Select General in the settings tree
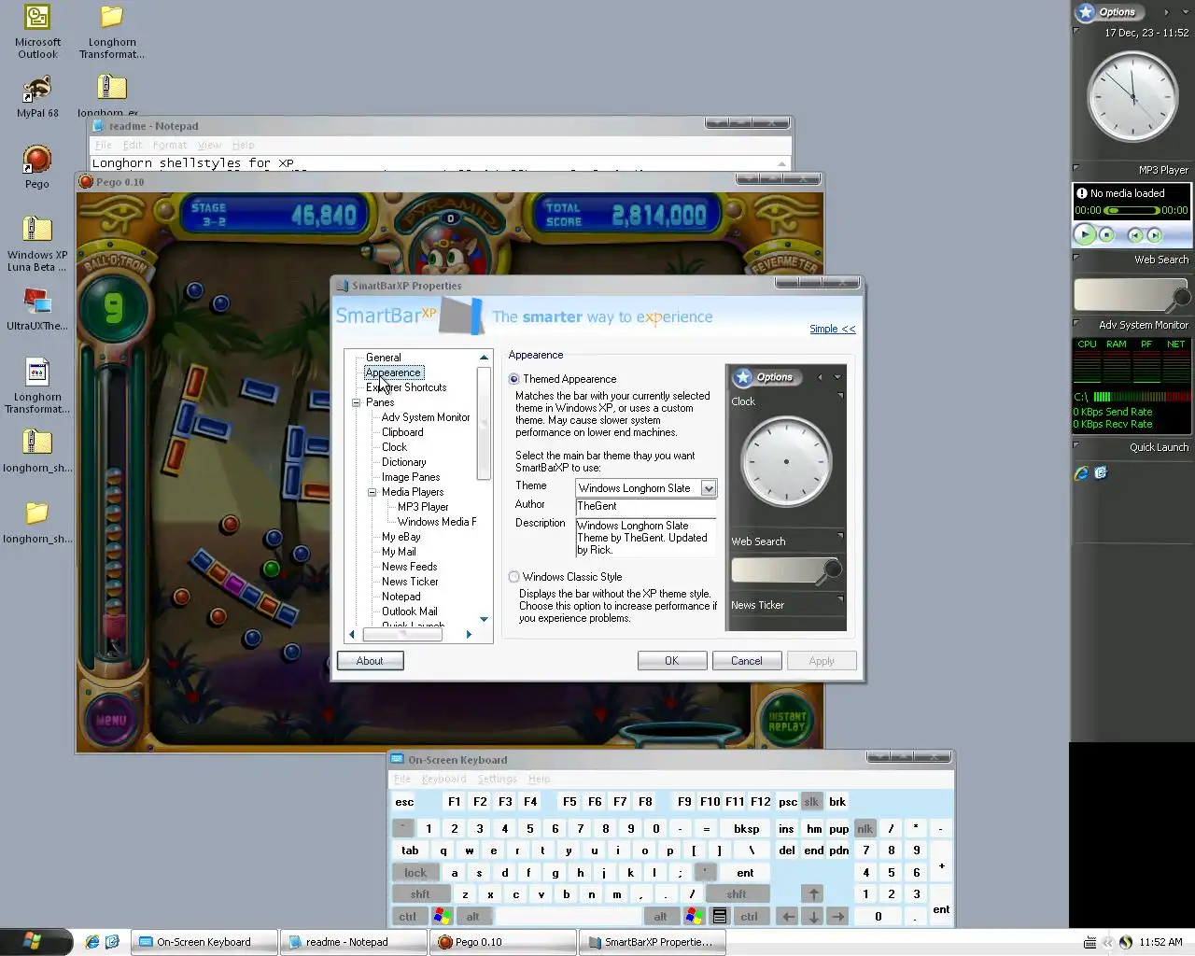The image size is (1195, 956). pos(383,358)
